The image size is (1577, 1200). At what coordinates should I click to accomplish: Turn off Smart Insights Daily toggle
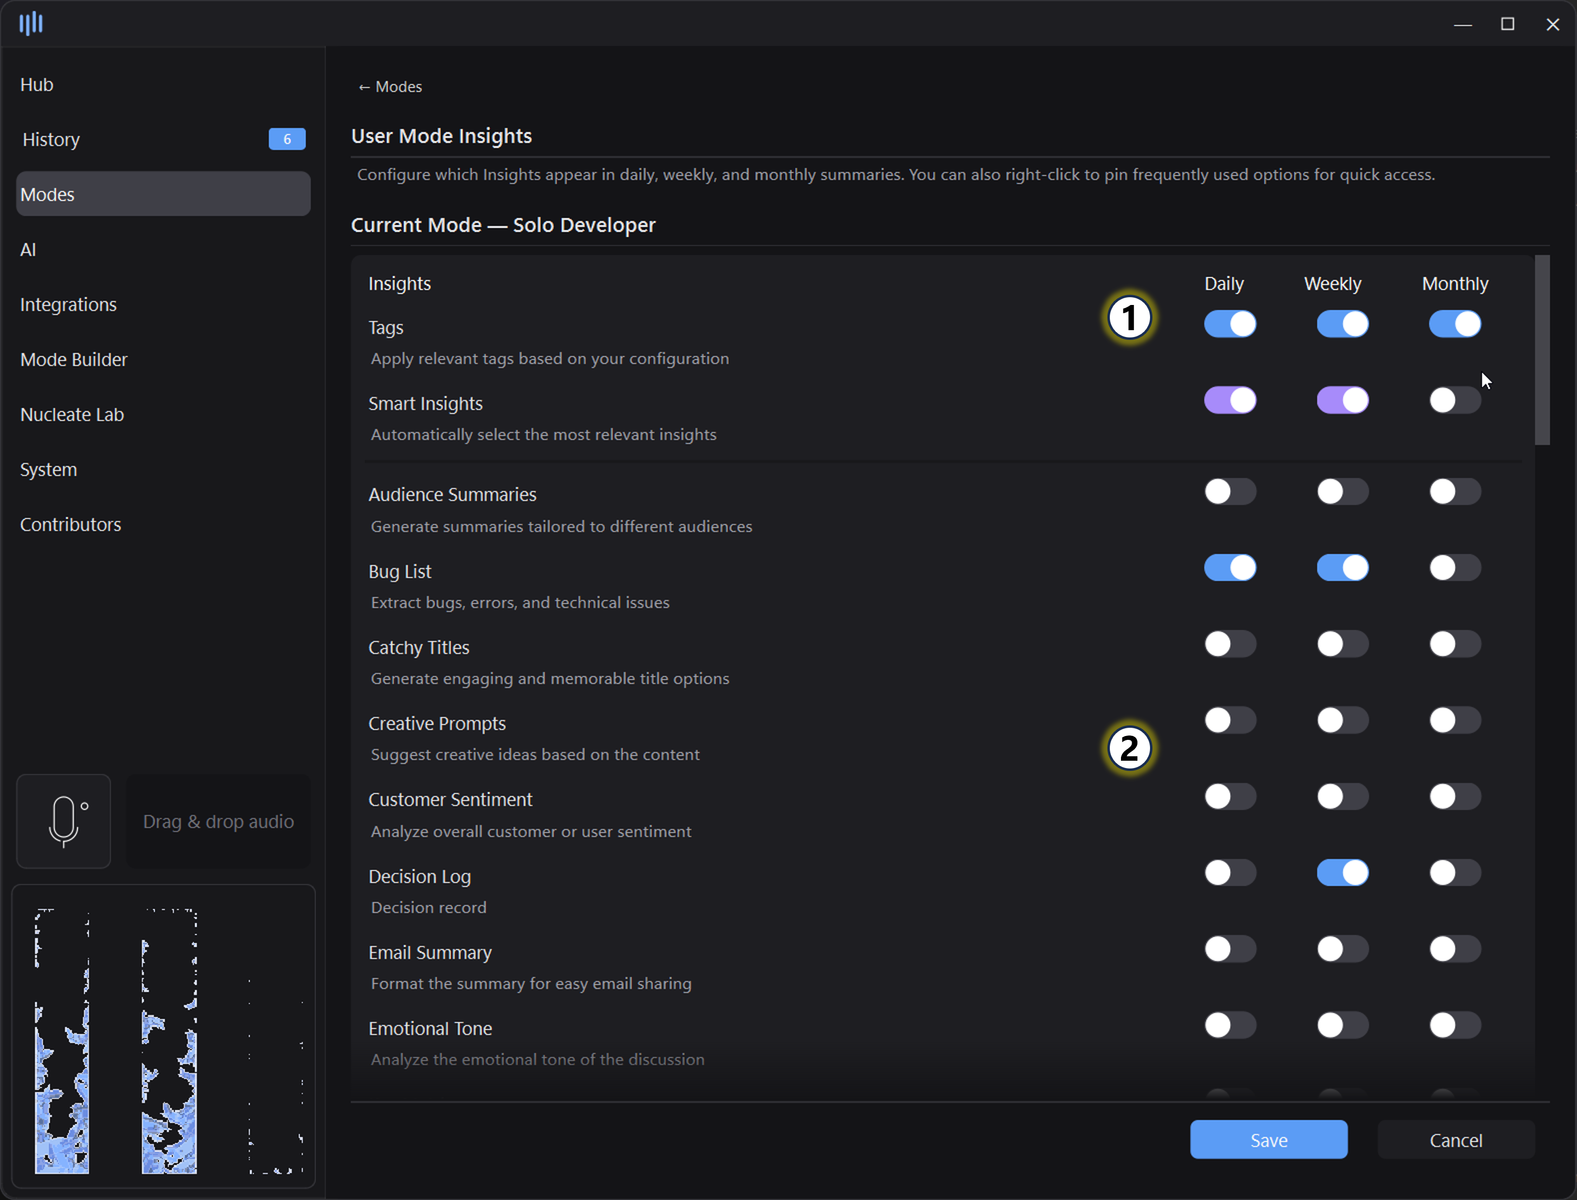point(1230,400)
